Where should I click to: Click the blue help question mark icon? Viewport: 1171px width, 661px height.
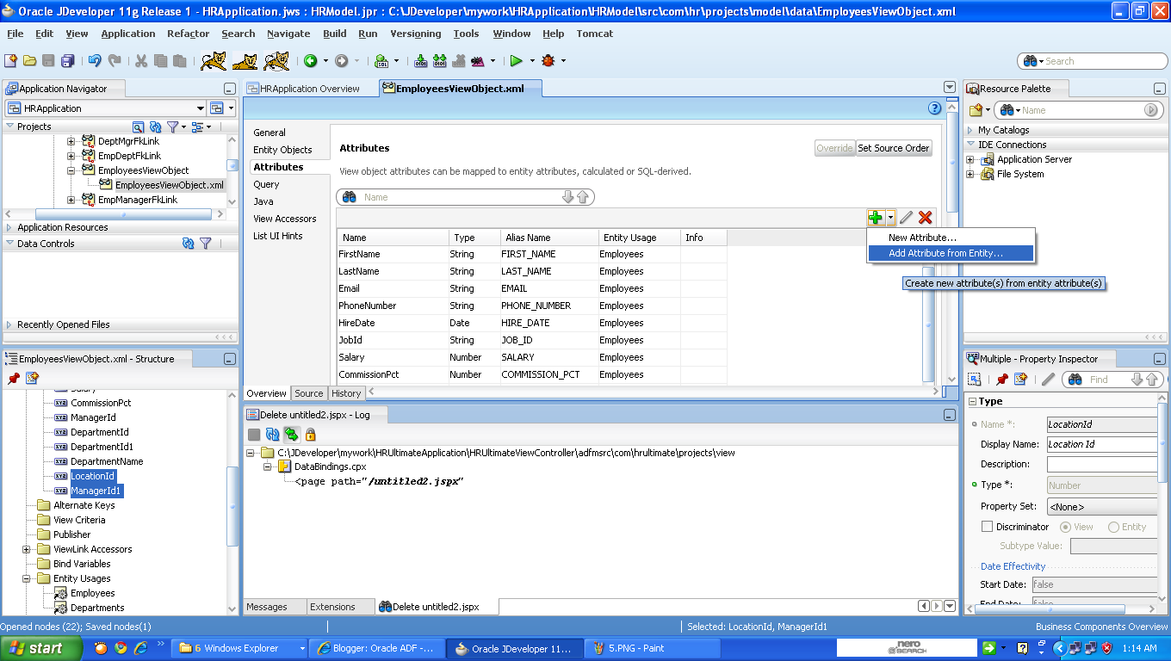tap(935, 108)
